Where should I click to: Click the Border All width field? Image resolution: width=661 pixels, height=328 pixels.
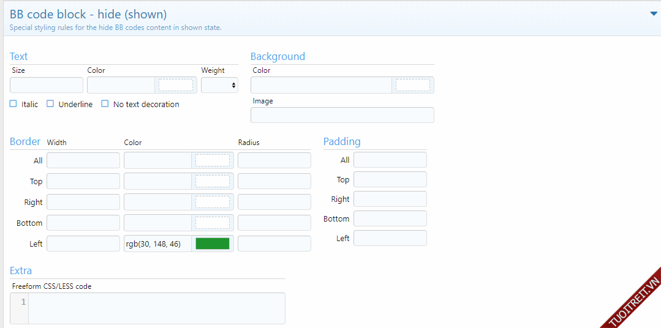pos(83,160)
